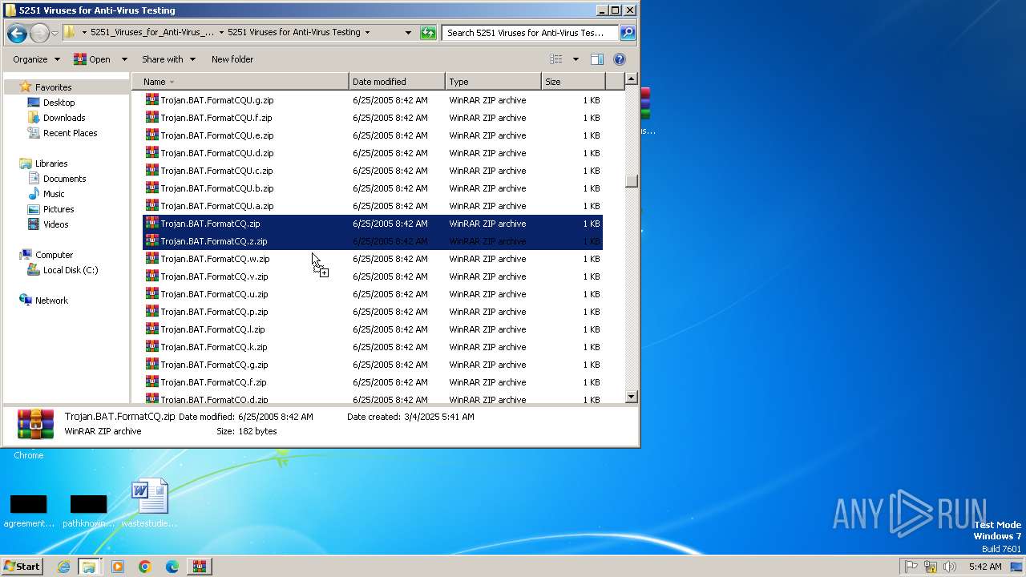Go back with the Back arrow button
Screen dimensions: 1026x577
[x=17, y=33]
